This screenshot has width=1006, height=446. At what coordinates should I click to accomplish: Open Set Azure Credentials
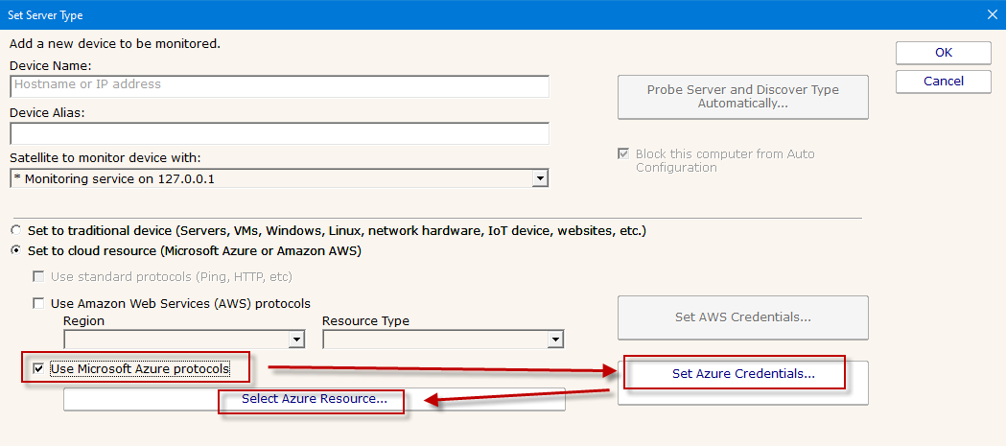tap(742, 374)
